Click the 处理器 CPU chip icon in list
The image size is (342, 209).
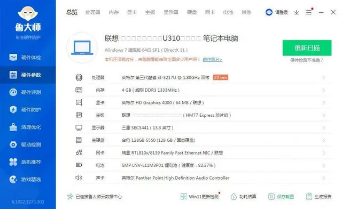coord(79,77)
